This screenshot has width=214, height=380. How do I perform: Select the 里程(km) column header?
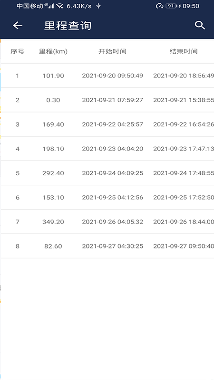(x=53, y=51)
